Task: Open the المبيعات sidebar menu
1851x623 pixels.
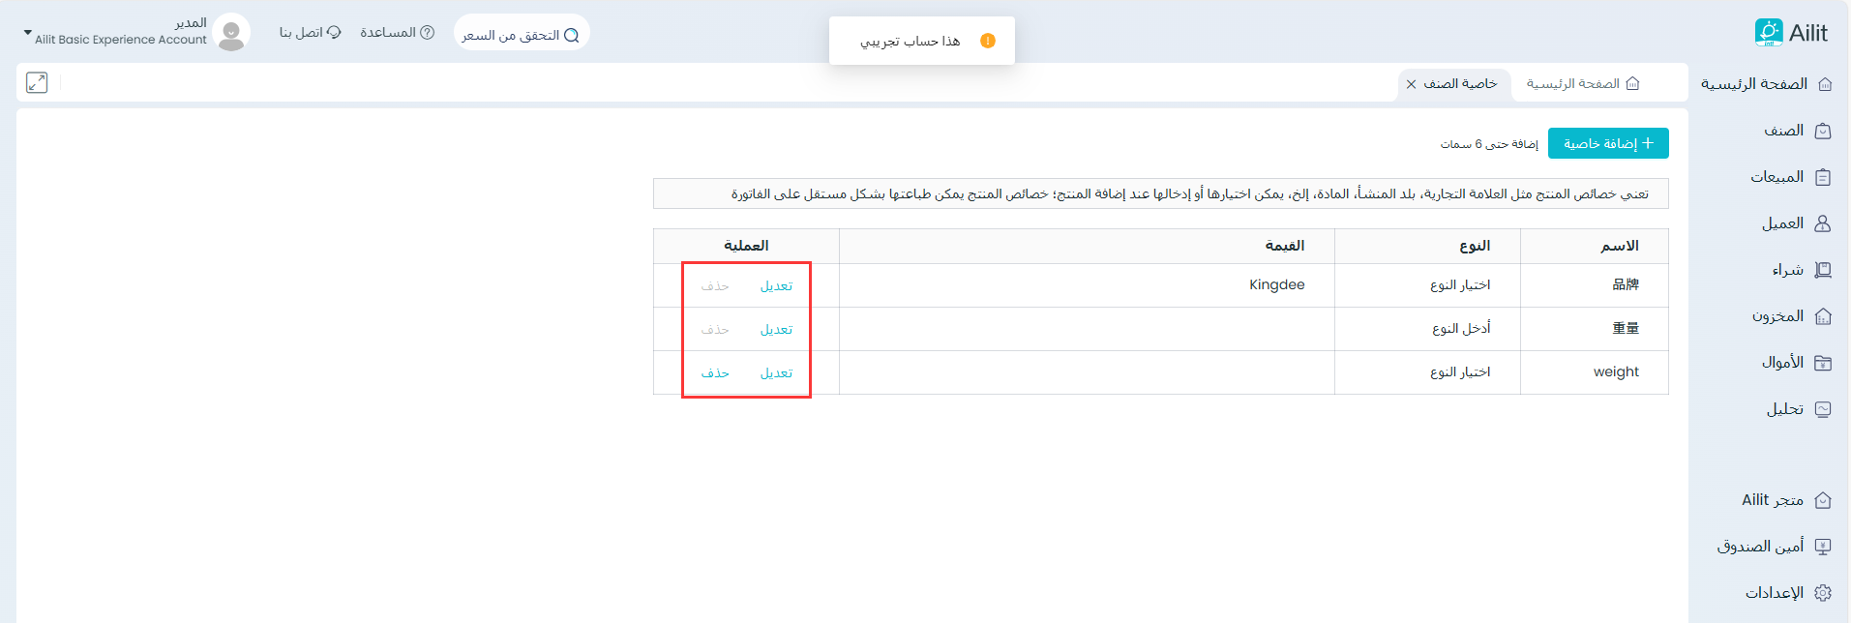Action: (x=1777, y=177)
